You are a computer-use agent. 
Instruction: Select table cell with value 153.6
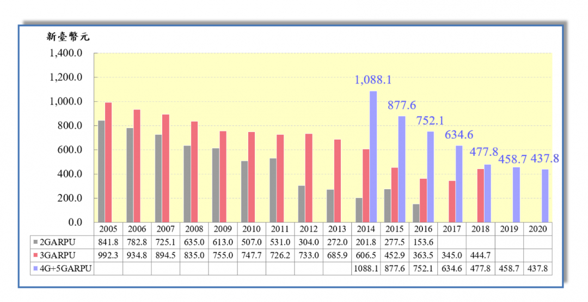(x=422, y=242)
